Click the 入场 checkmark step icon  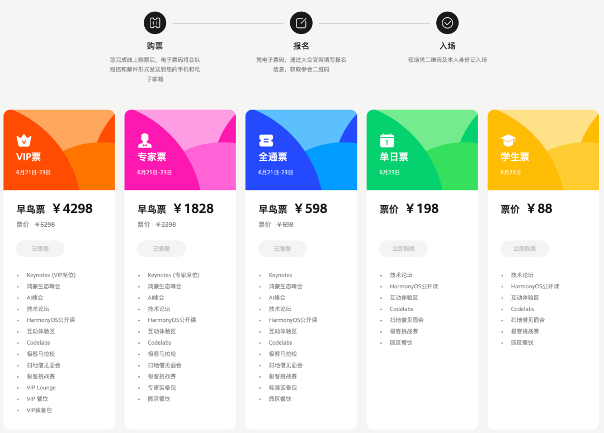[x=447, y=23]
